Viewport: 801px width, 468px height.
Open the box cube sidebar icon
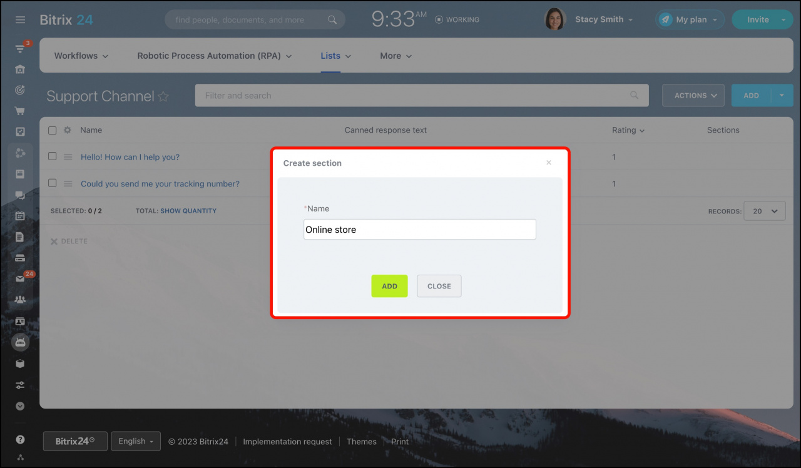point(20,364)
